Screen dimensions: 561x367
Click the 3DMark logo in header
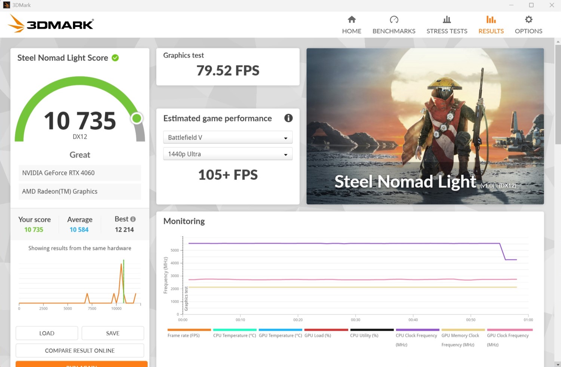(51, 24)
